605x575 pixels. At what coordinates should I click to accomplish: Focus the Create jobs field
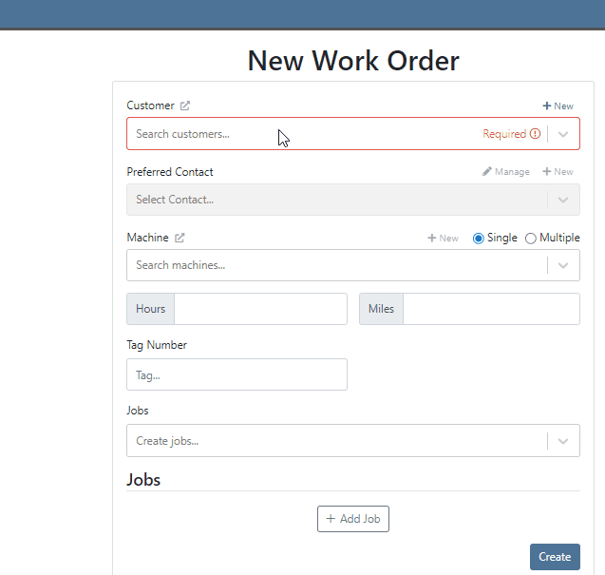coord(353,441)
